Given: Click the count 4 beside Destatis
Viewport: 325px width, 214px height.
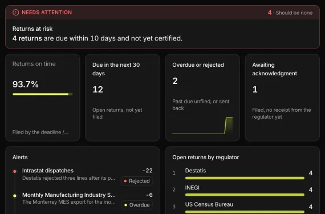Looking at the screenshot, I should click(311, 173).
